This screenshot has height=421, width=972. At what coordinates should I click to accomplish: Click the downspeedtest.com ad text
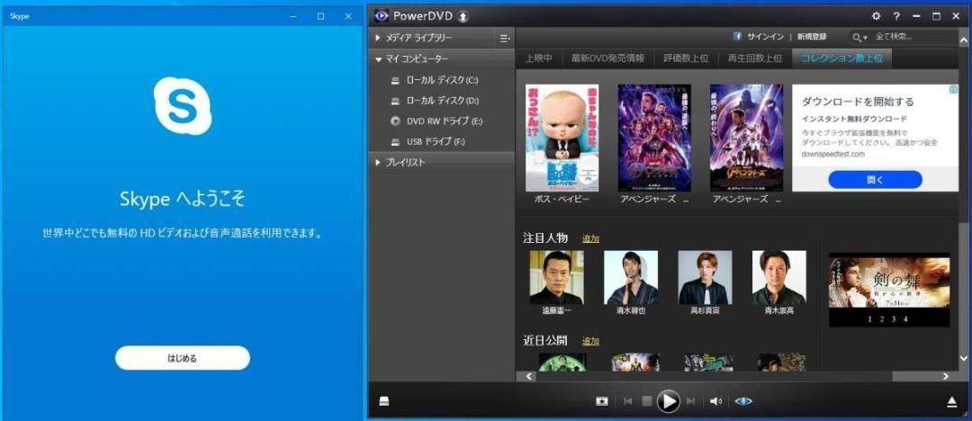(832, 154)
